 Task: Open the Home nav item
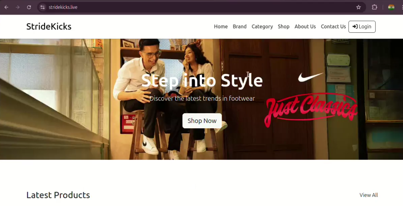coord(221,26)
